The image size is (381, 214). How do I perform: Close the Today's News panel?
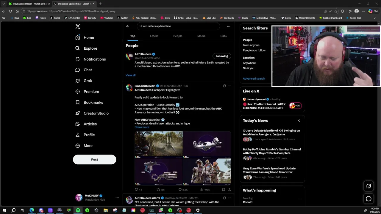point(299,121)
